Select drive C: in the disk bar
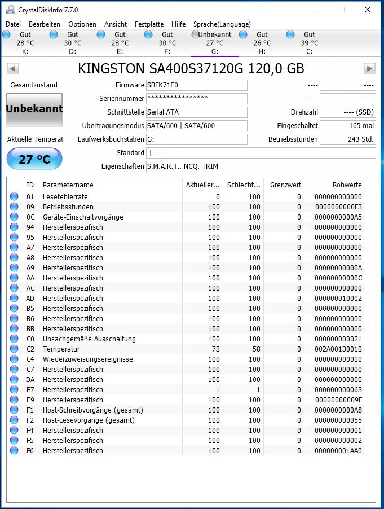The image size is (384, 509). click(309, 43)
